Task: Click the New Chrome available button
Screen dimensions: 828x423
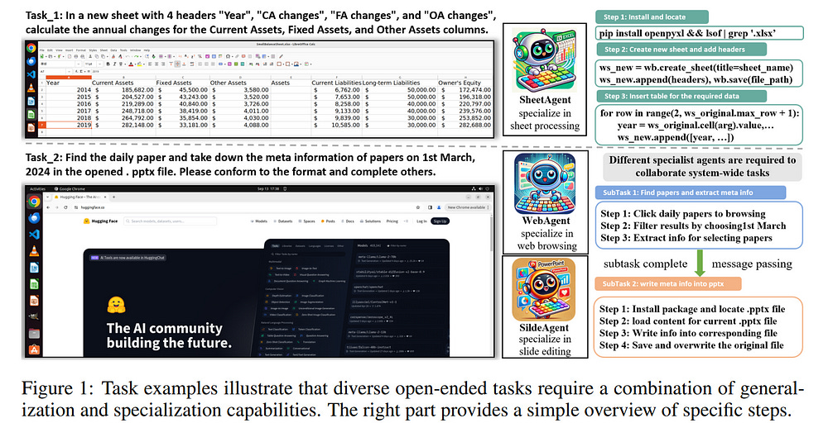Action: [x=467, y=207]
